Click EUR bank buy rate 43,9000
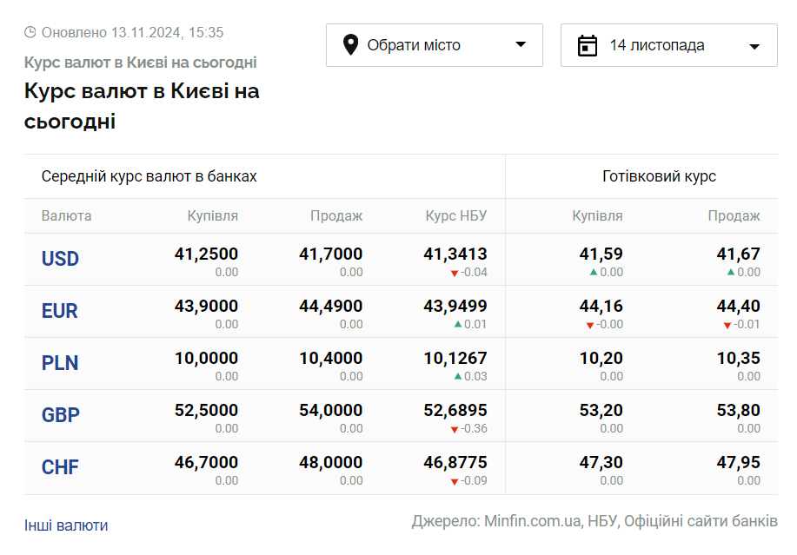Screen dimensions: 797x555 206,306
